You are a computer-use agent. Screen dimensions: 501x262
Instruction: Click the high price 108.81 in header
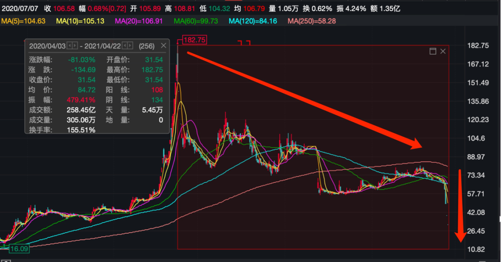184,9
